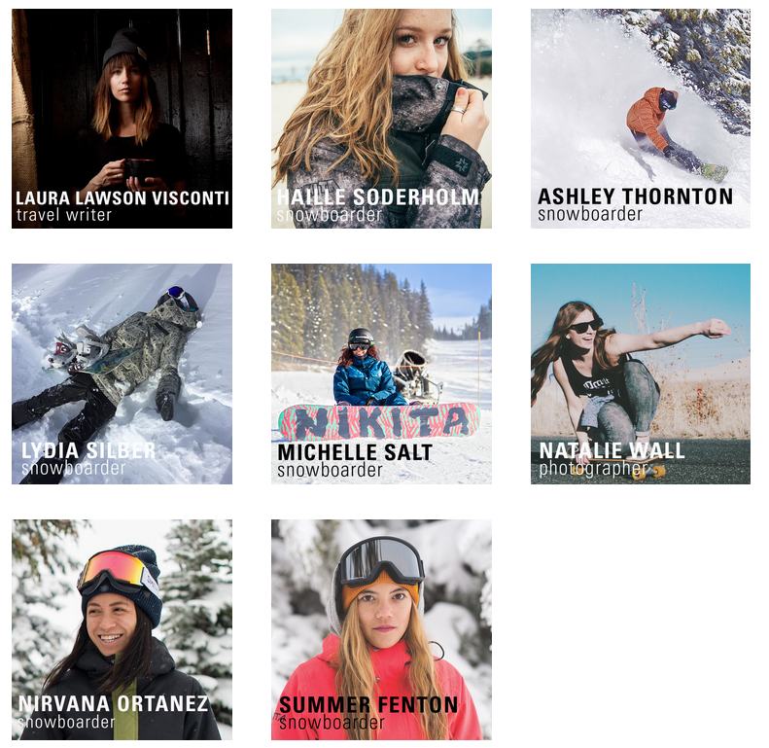Open Nirvana Ortanez's portrait tile
Viewport: 769px width, 748px height.
pyautogui.click(x=122, y=629)
